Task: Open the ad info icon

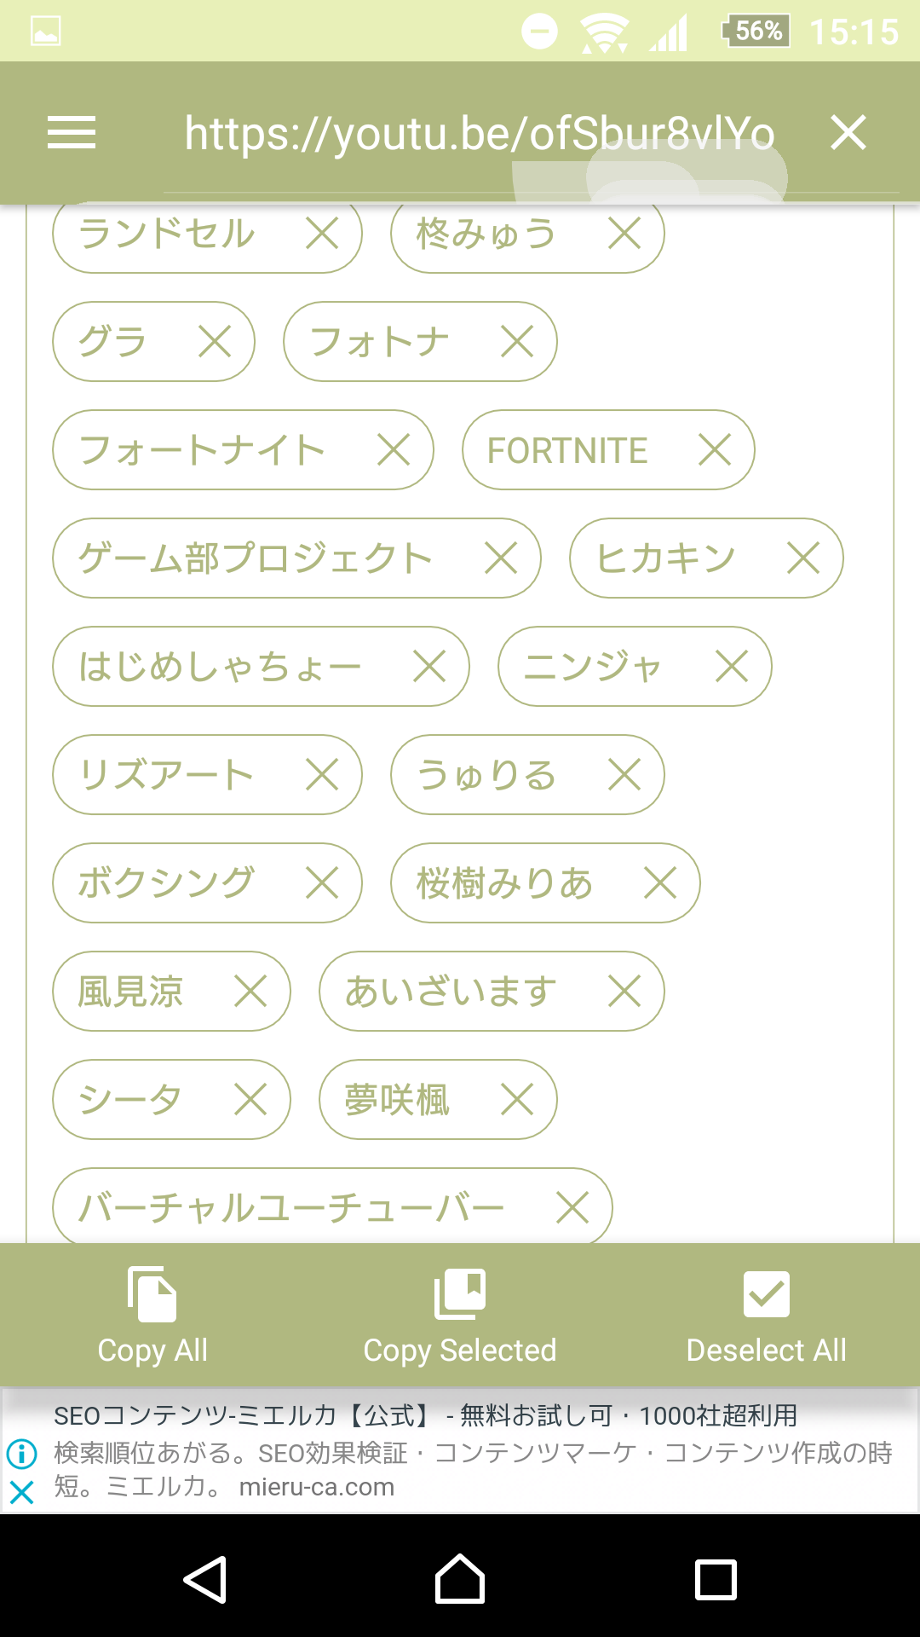Action: [21, 1454]
